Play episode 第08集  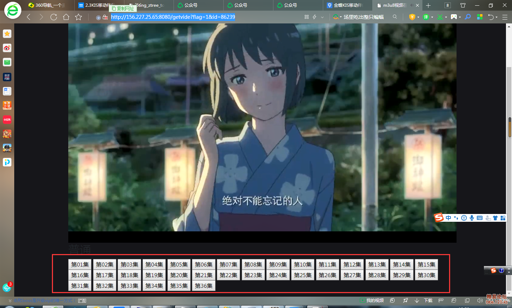tap(253, 264)
